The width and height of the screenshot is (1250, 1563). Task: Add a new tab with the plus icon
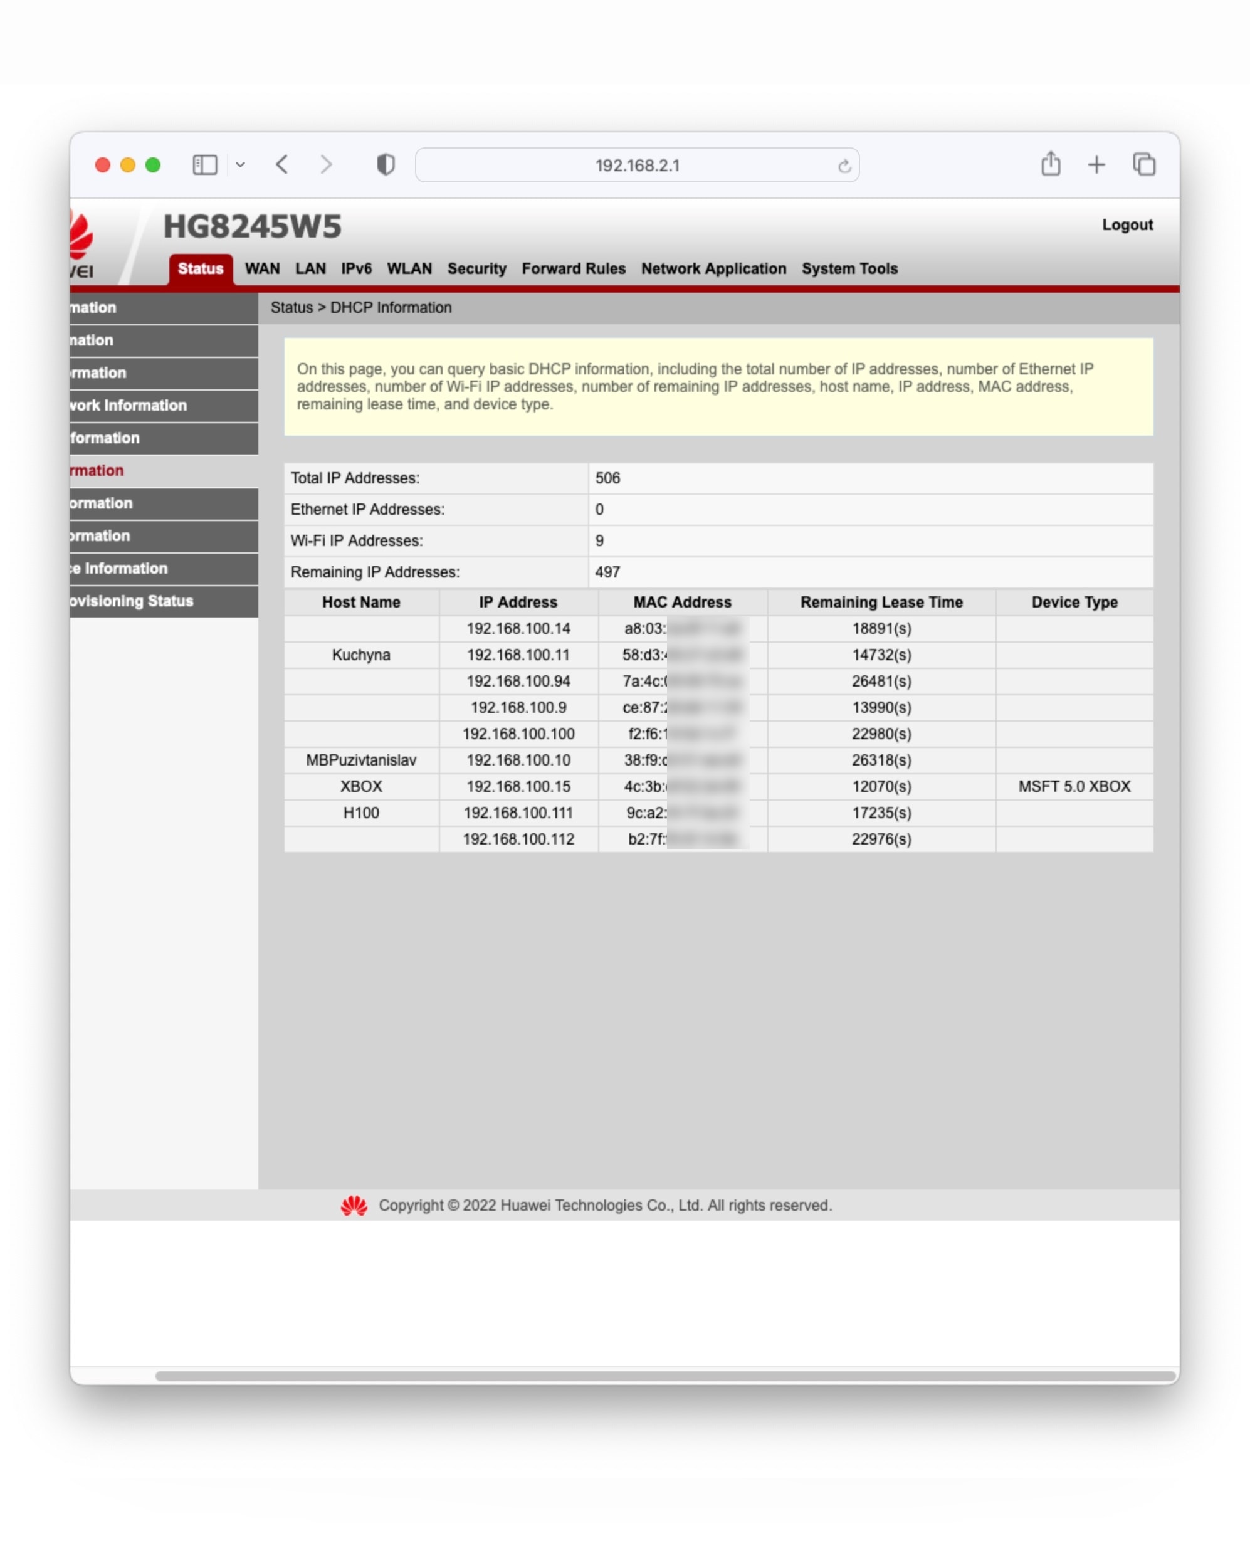[1096, 164]
